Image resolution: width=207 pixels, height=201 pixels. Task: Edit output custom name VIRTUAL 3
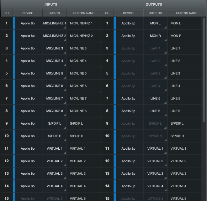point(184,173)
